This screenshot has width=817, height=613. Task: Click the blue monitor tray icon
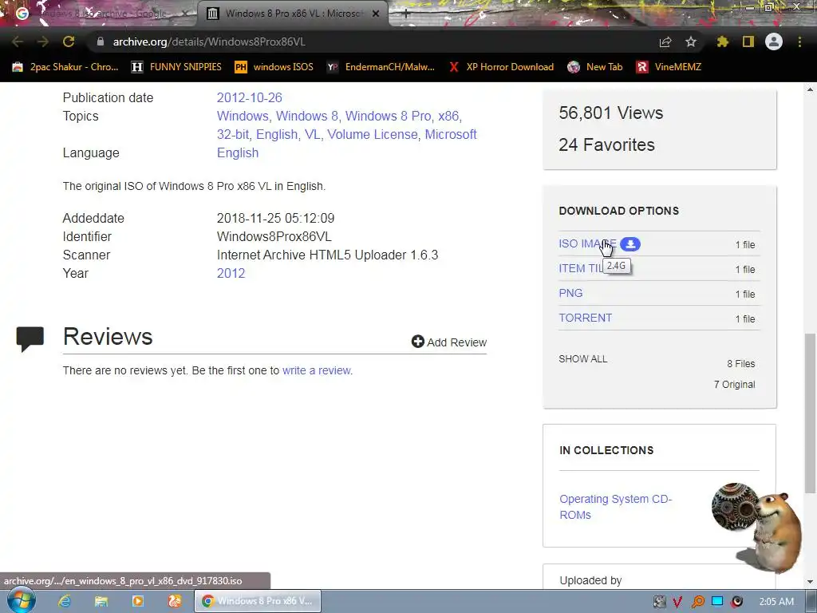coord(717,602)
